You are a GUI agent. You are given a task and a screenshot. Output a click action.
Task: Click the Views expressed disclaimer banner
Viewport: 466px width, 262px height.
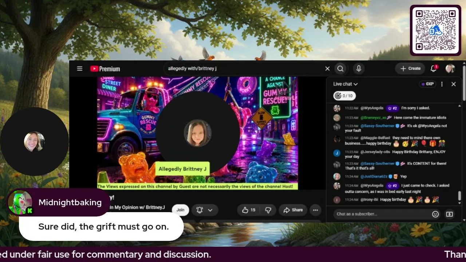coord(198,186)
